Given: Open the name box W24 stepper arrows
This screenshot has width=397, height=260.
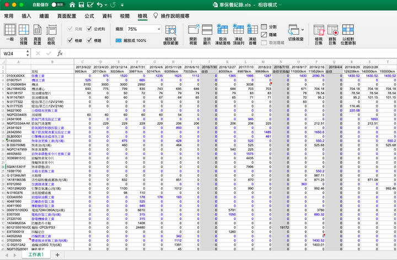Looking at the screenshot, I should pos(28,53).
